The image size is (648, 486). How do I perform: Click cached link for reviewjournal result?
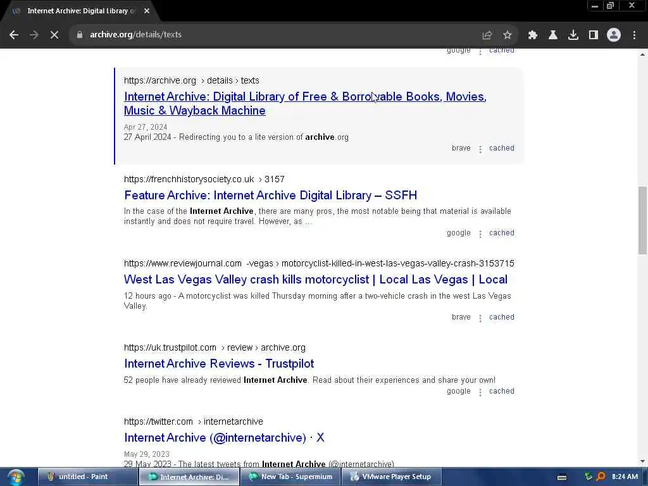point(502,317)
